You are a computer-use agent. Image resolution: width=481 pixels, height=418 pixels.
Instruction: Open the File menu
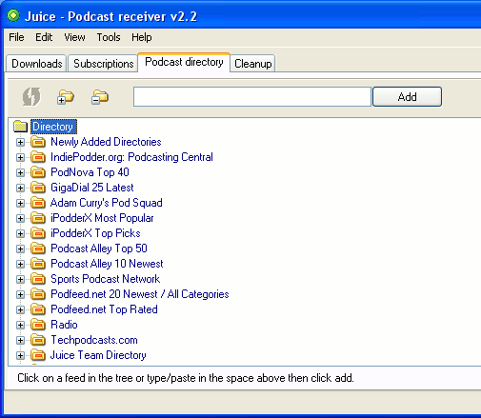[x=16, y=37]
